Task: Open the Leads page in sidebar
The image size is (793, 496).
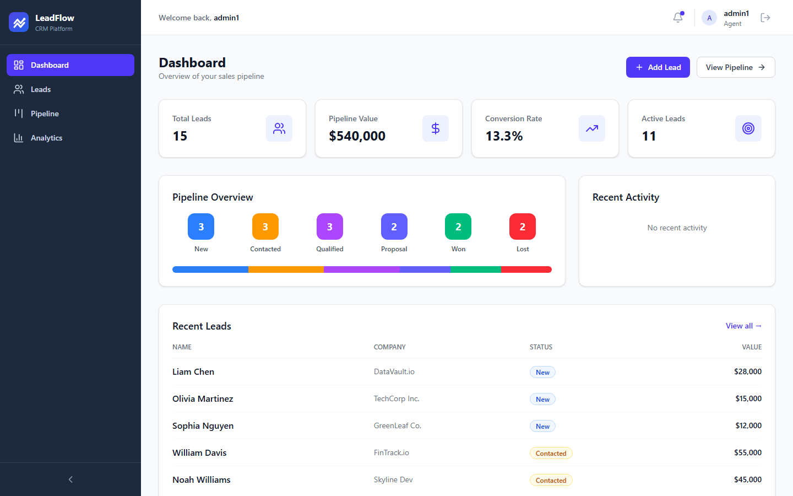Action: [x=41, y=89]
